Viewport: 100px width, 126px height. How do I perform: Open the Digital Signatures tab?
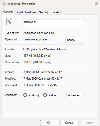26,12
